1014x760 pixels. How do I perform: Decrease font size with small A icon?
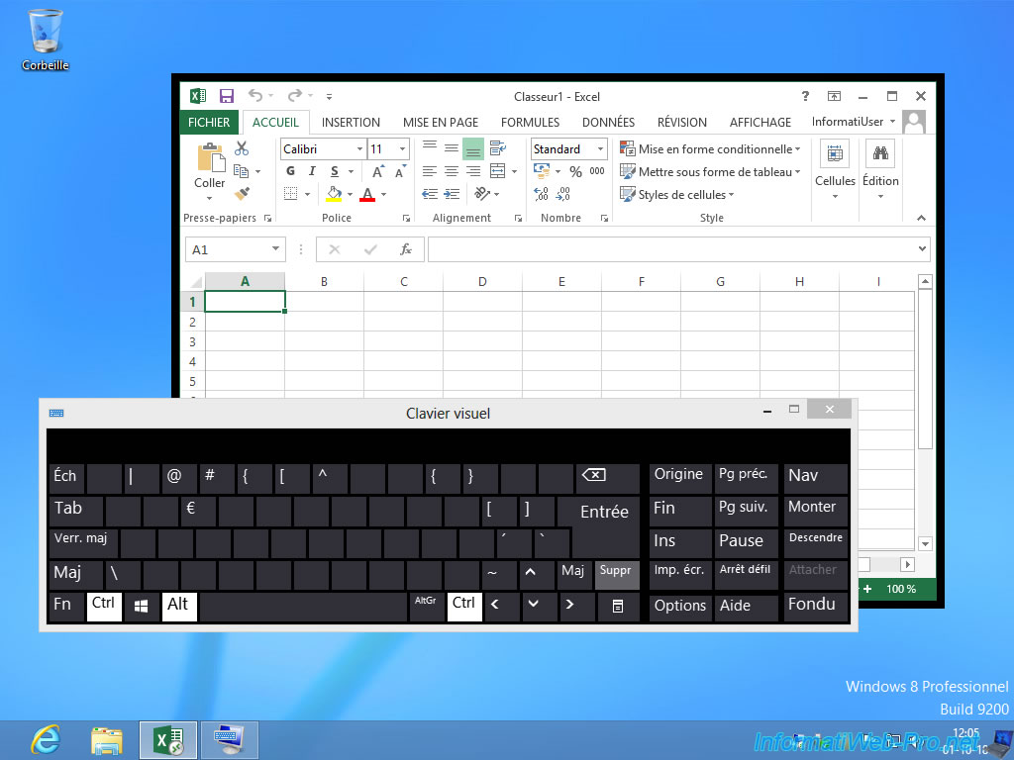coord(400,171)
